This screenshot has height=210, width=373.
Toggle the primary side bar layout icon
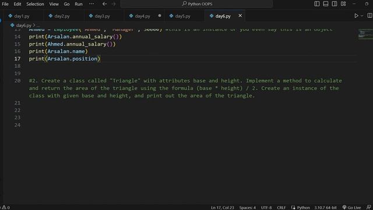point(317,4)
